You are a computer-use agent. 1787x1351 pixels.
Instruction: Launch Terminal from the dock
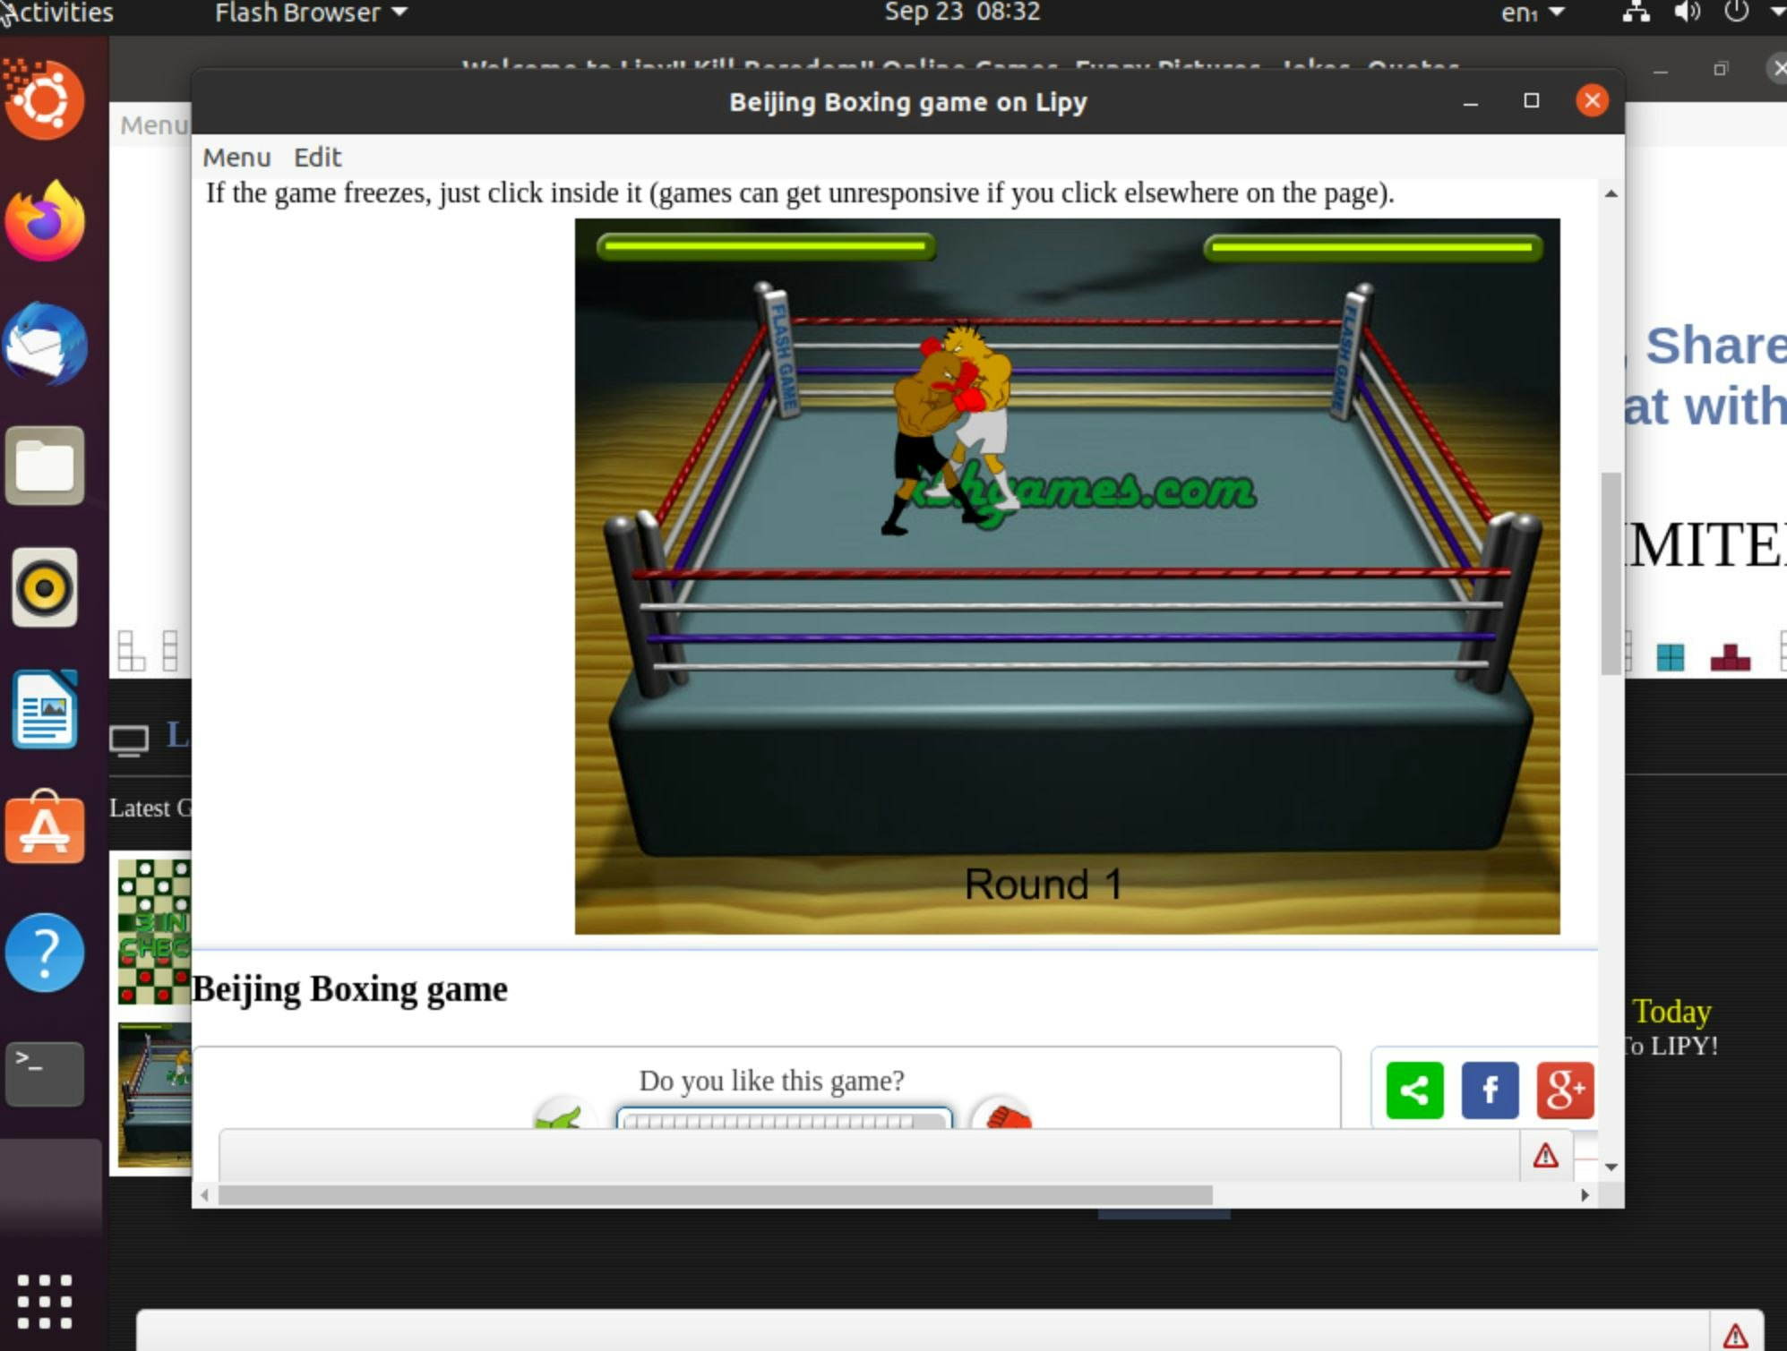[45, 1073]
